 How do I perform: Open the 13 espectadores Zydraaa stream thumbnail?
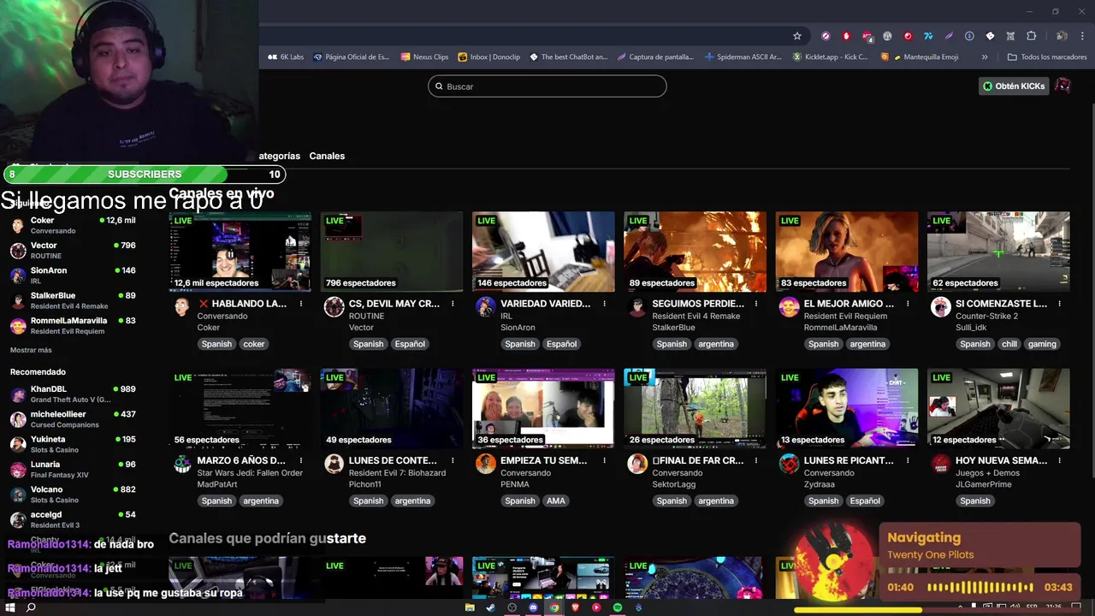846,408
